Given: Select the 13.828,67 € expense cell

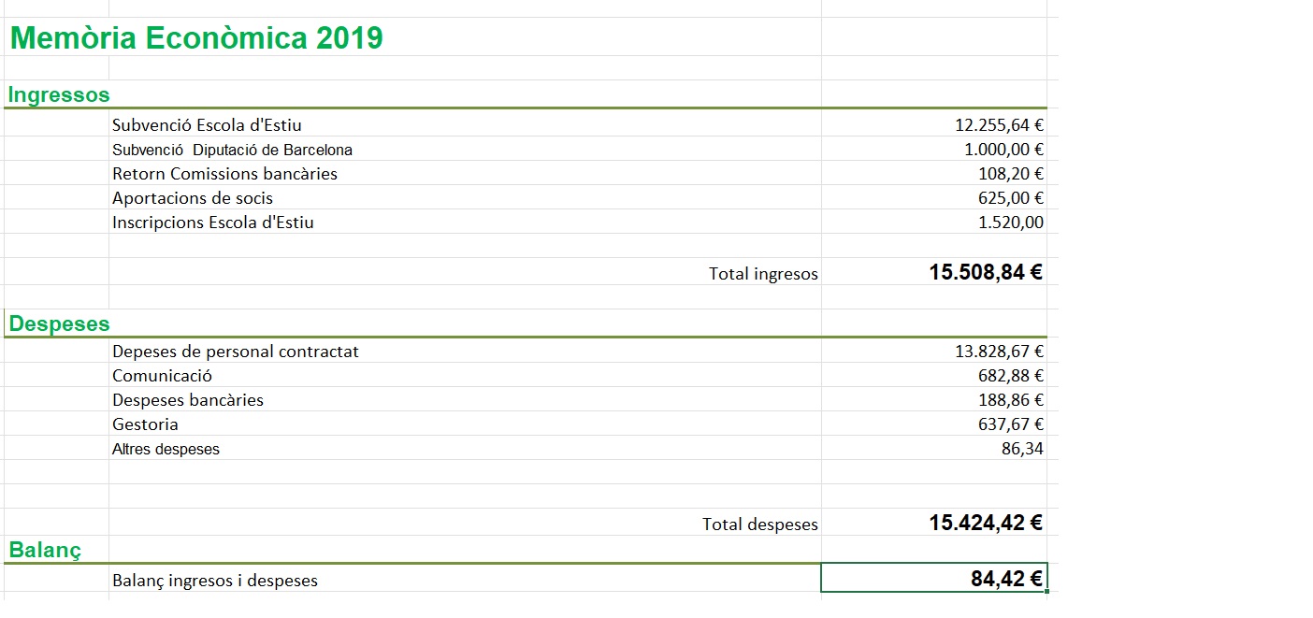Looking at the screenshot, I should (x=998, y=352).
